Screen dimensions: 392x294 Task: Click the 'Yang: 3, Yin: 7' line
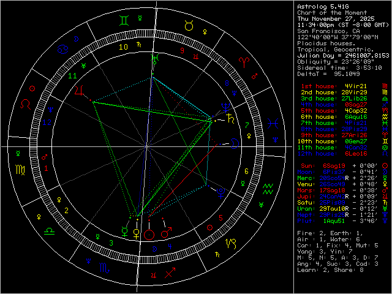pyautogui.click(x=325, y=251)
